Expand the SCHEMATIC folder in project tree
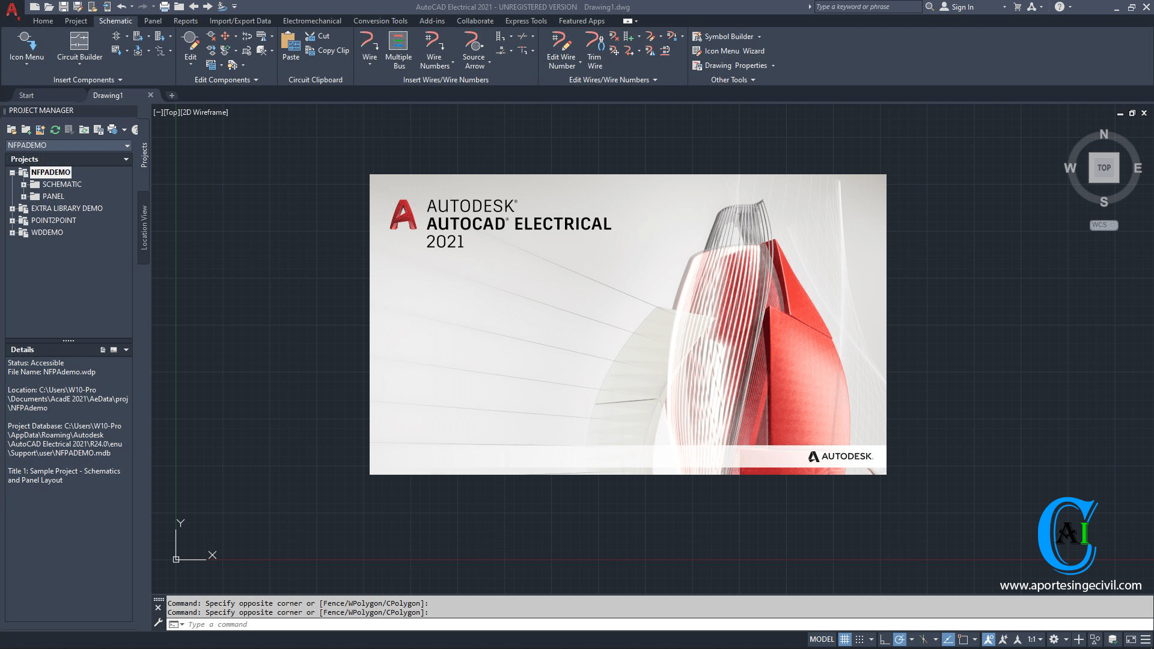The height and width of the screenshot is (649, 1154). click(x=24, y=184)
